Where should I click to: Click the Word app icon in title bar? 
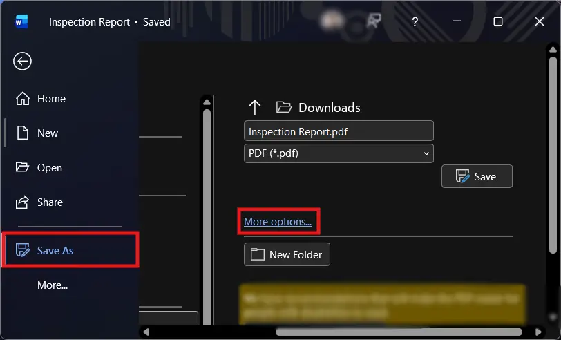pos(21,22)
